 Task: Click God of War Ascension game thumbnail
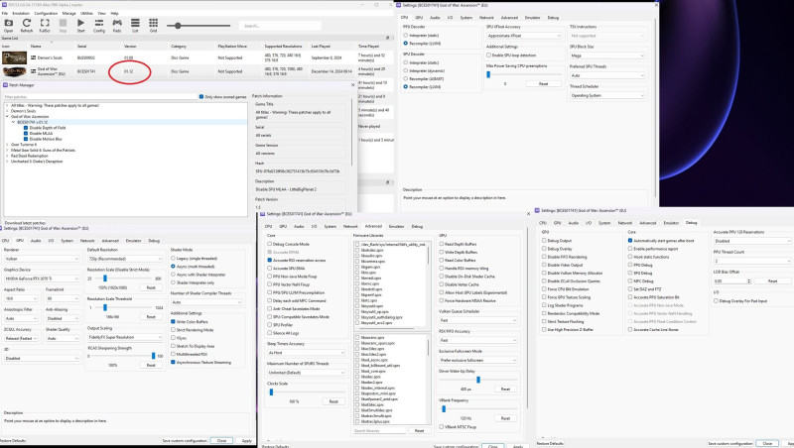coord(14,71)
